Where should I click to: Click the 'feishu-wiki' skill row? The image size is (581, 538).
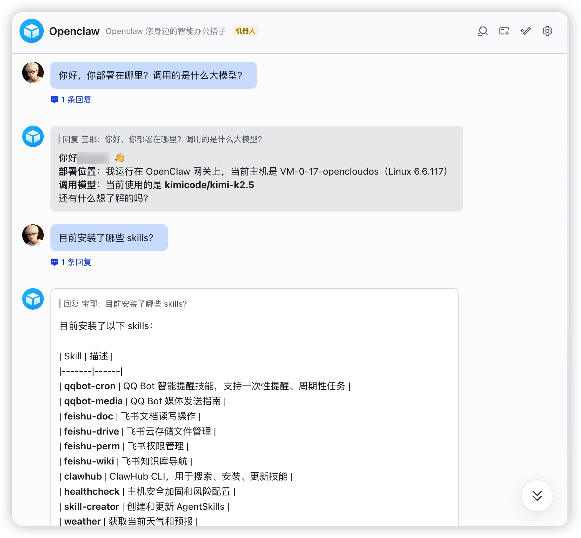(126, 461)
